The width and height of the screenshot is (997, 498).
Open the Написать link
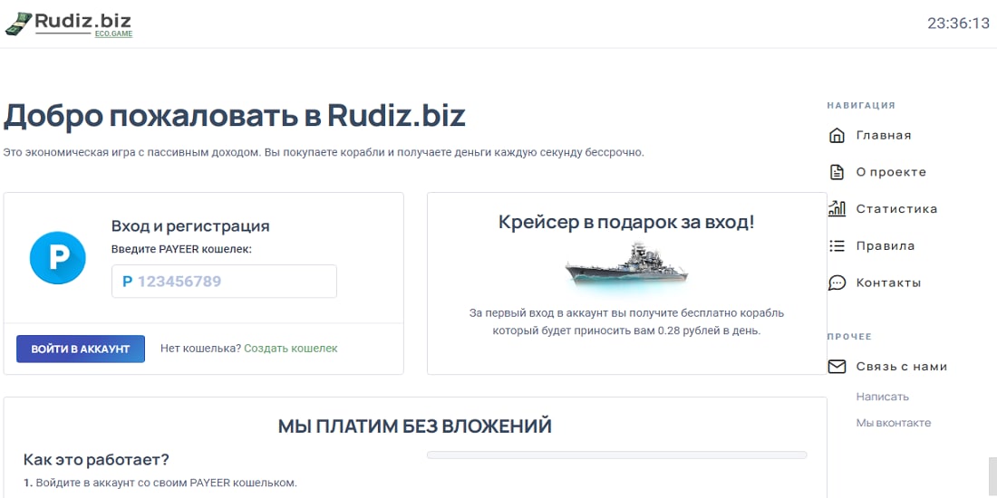coord(882,397)
